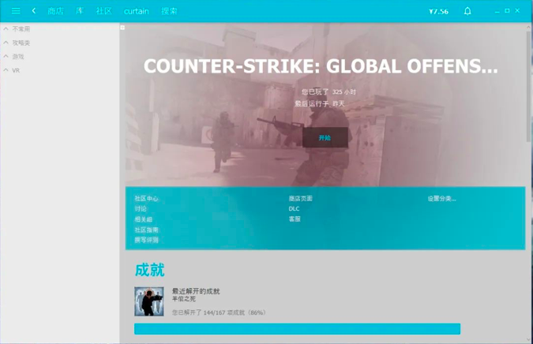The height and width of the screenshot is (344, 533).
Task: Switch to the 库 tab
Action: point(80,11)
